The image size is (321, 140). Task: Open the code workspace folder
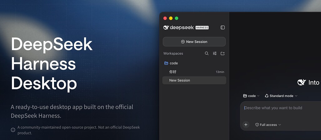[194, 63]
